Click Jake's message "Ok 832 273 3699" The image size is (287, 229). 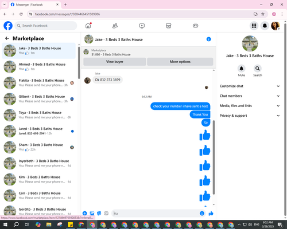[107, 80]
